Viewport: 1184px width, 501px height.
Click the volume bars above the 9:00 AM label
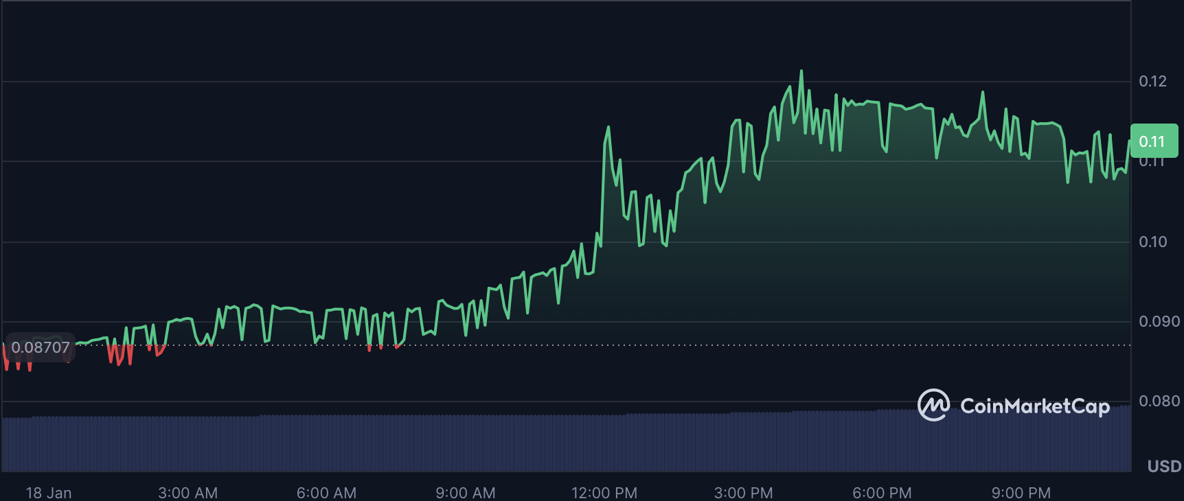click(x=465, y=443)
